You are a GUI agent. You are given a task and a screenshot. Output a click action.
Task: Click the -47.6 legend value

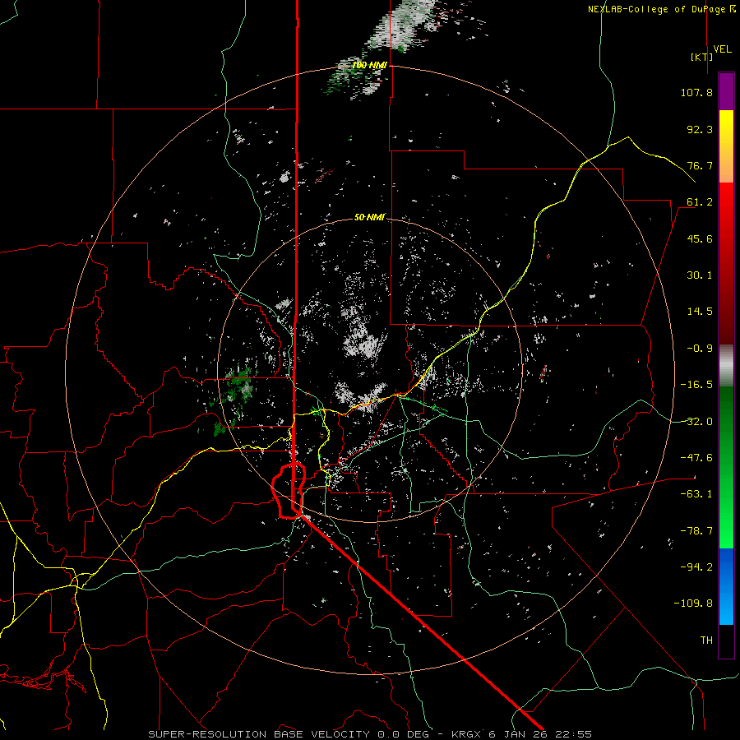(696, 458)
